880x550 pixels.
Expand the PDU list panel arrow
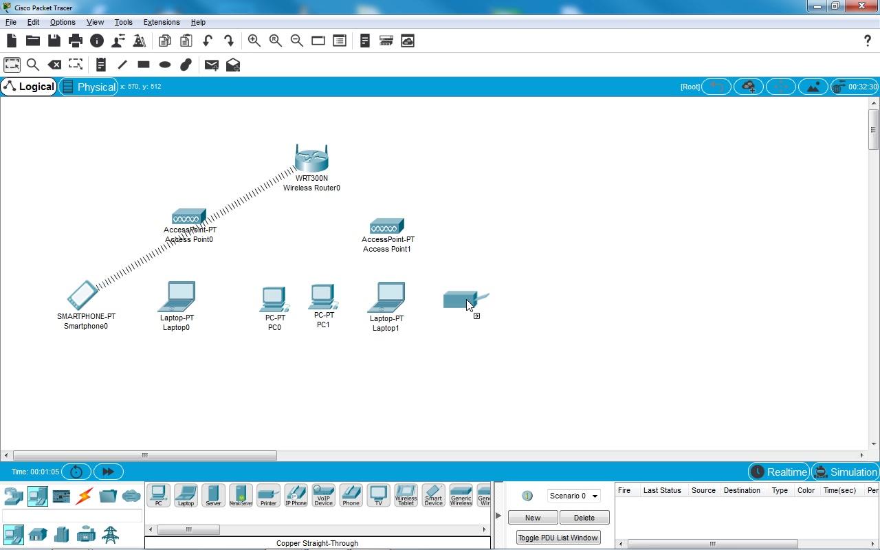click(x=498, y=515)
